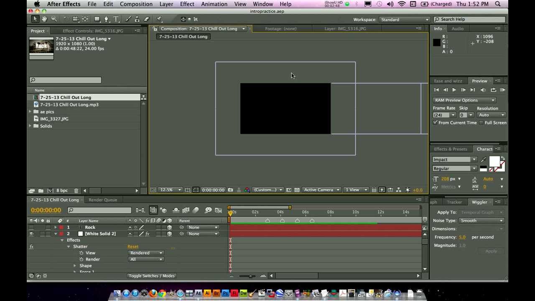Select the Clone Stamp tool
The image size is (535, 301).
137,19
